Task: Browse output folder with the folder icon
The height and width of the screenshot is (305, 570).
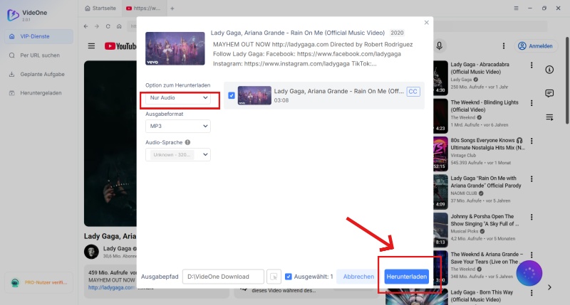Action: coord(274,277)
